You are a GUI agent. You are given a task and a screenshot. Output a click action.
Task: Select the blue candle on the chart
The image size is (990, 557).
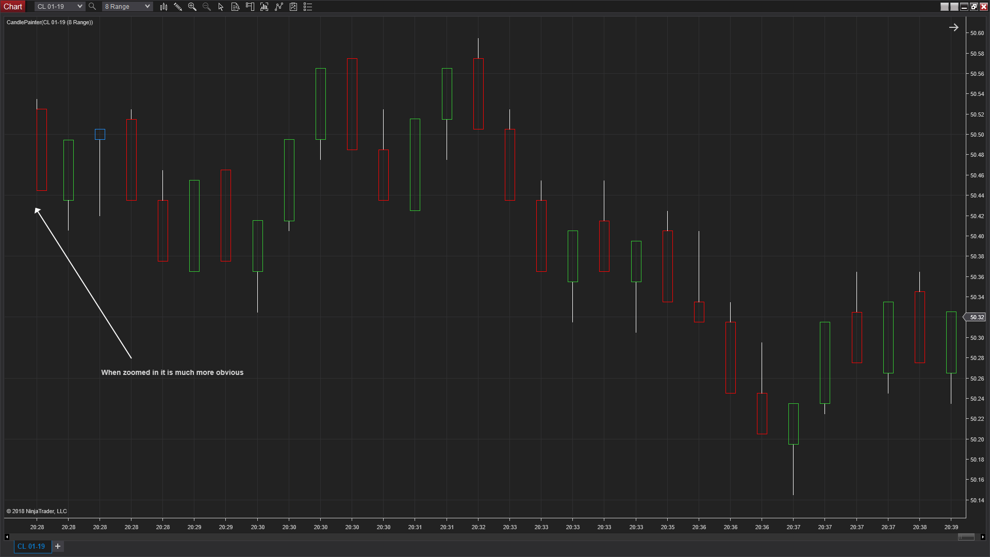[x=100, y=135]
